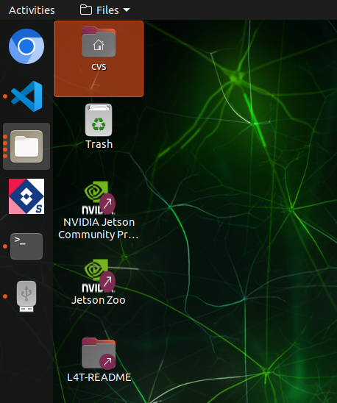The image size is (337, 403).
Task: Select the Jetson Zoo NVIDIA shortcut icon
Action: click(x=99, y=276)
